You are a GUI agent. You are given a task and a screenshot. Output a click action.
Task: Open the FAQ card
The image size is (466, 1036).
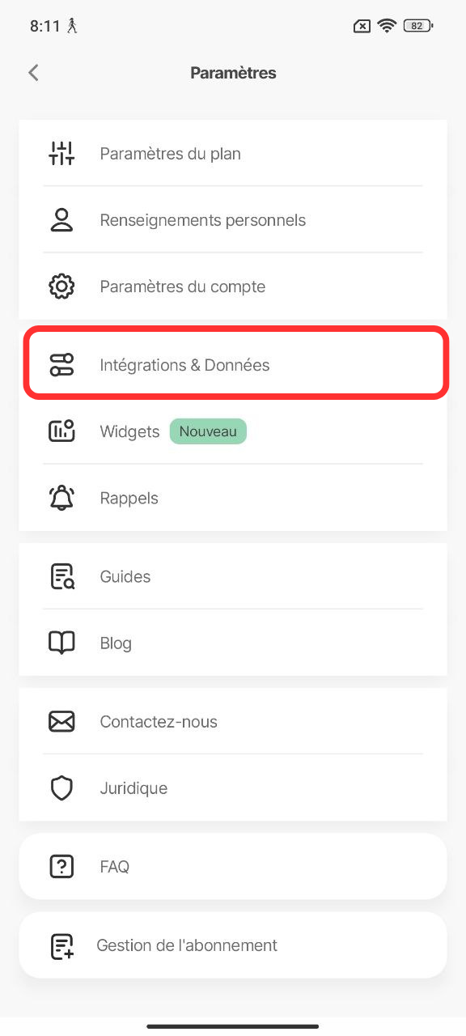click(233, 866)
